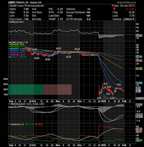The width and height of the screenshot is (144, 147).
Task: Click the 7.70 last price tag
Action: pos(139,92)
